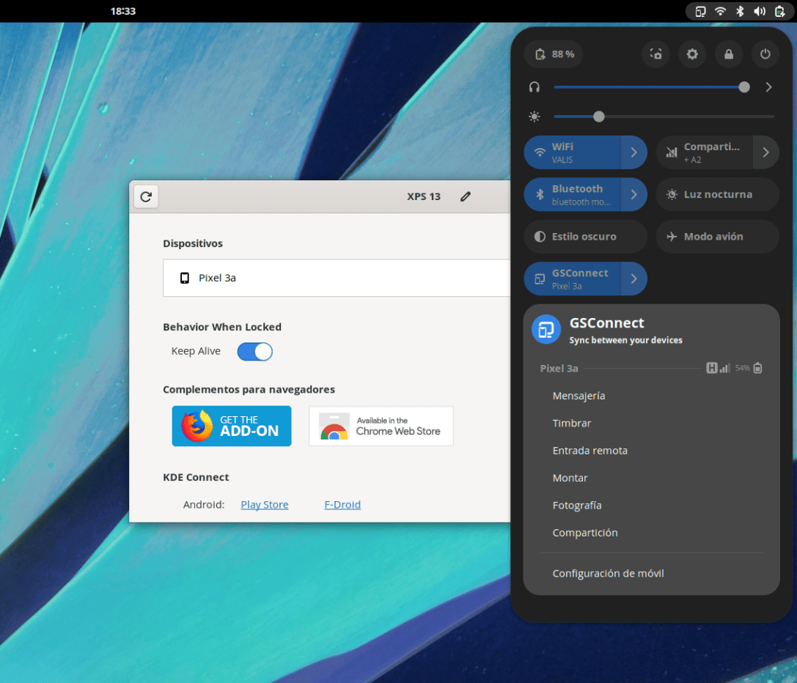Enable Luz nocturna night light
Image resolution: width=797 pixels, height=683 pixels.
[x=717, y=195]
